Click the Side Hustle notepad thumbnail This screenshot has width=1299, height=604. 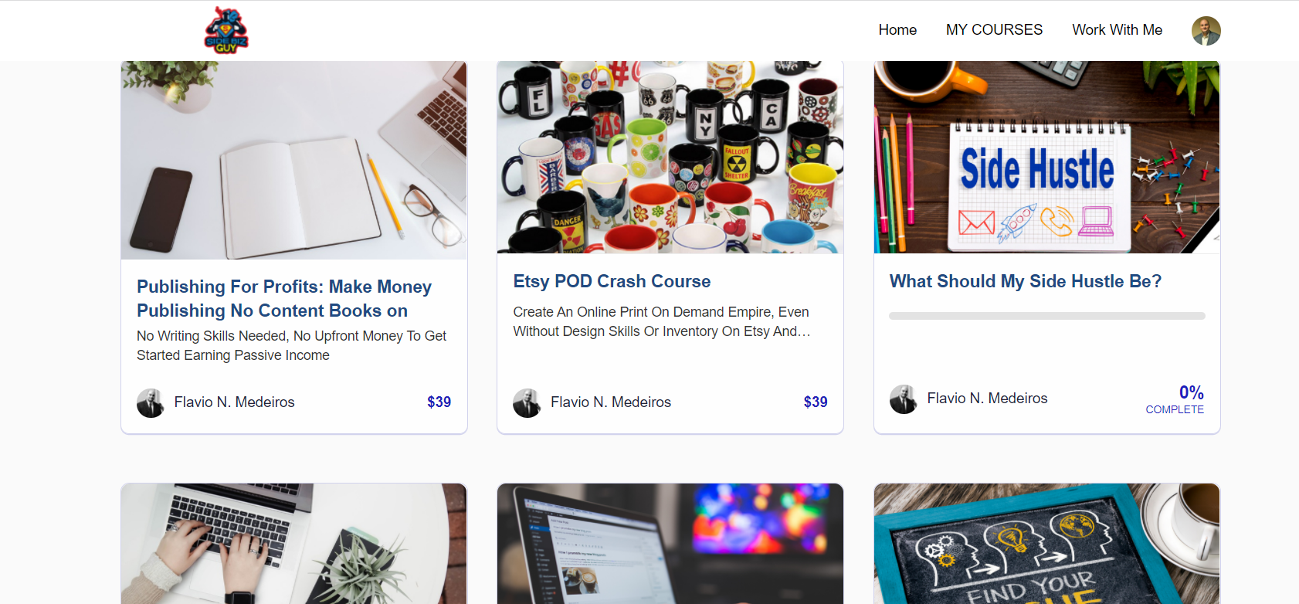[x=1046, y=157]
